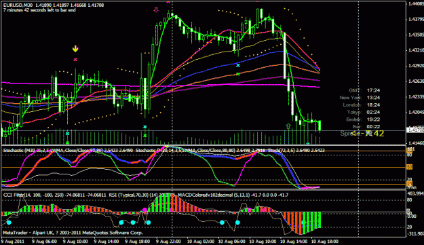Select the green outlined up arrow near latest candles

tap(288, 126)
